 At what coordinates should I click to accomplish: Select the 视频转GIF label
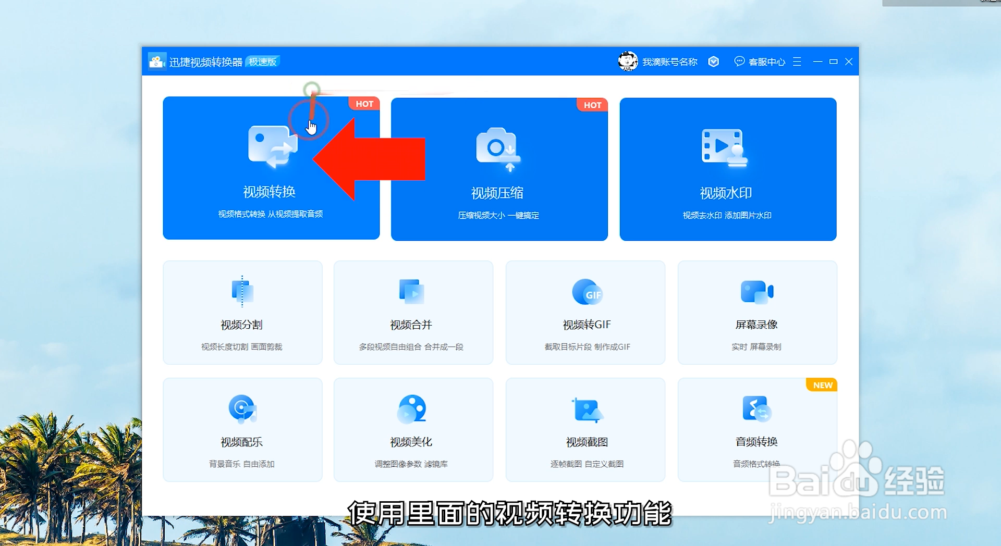coord(587,325)
